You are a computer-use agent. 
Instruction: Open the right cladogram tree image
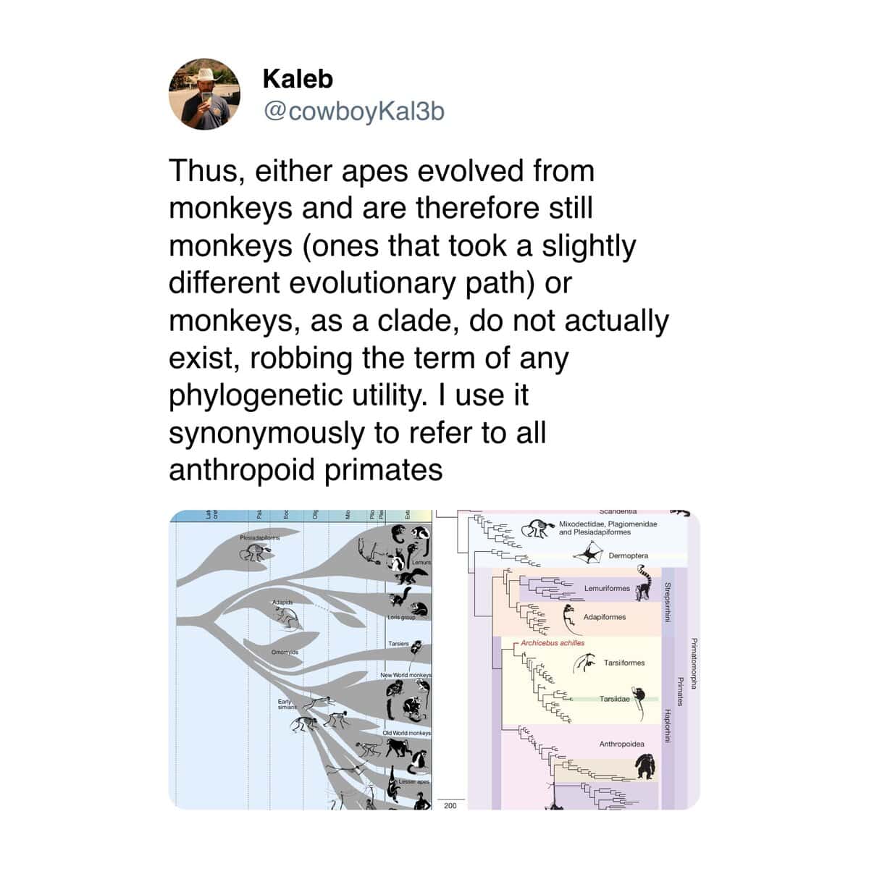point(568,660)
